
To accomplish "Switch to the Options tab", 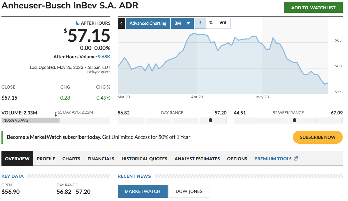I will 237,159.
